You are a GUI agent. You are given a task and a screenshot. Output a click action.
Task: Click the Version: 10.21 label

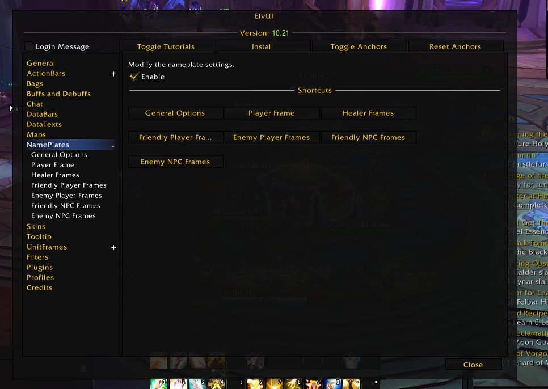(x=264, y=33)
